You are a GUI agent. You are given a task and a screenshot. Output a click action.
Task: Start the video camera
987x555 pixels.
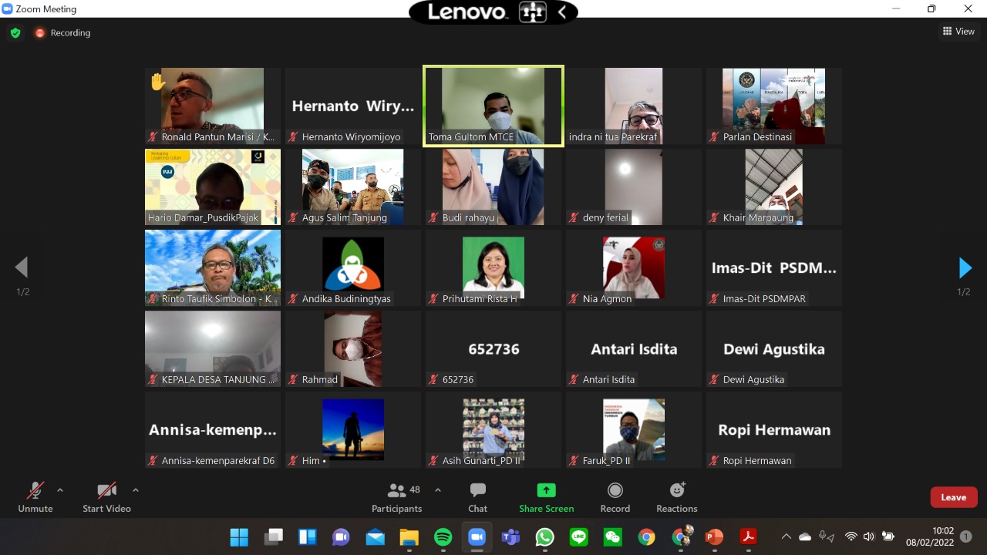106,497
